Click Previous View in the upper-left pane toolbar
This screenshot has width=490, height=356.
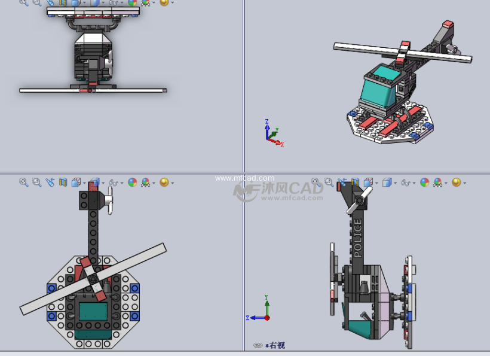coord(50,2)
